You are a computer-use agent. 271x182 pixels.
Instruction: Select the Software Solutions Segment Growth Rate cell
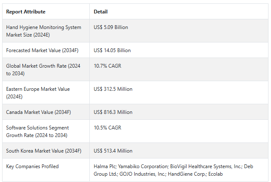[37, 131]
